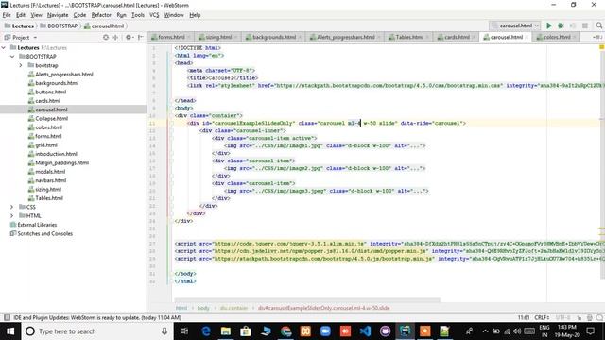605x340 pixels.
Task: Expand the HTML folder
Action: (12, 216)
